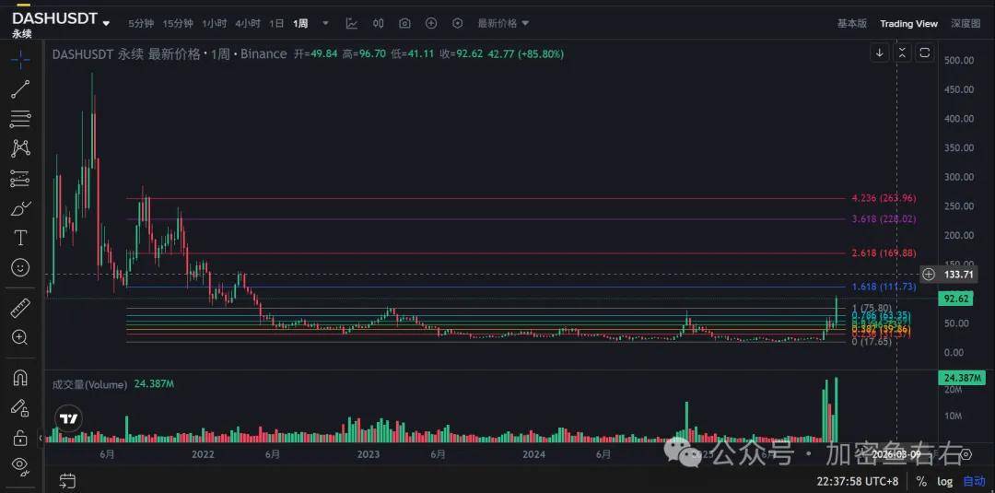Collapse the left drawing toolbar arrow
The height and width of the screenshot is (493, 995).
click(40, 438)
